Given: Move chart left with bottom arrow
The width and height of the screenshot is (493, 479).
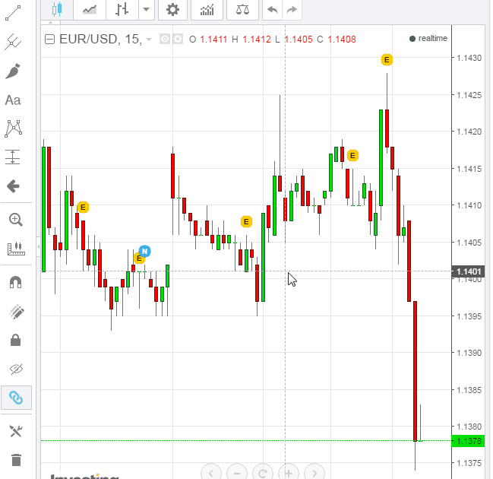Looking at the screenshot, I should pos(211,472).
